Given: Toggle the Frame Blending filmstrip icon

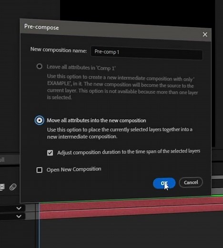Looking at the screenshot, I should [x=2, y=187].
